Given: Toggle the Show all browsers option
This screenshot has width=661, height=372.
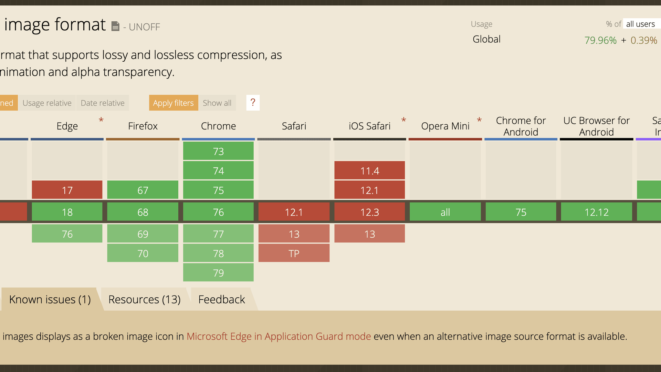Looking at the screenshot, I should coord(217,103).
